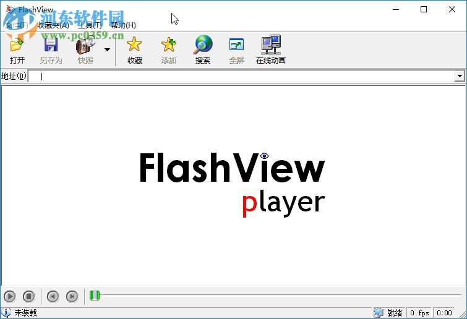The width and height of the screenshot is (467, 319).
Task: Click the FlashView app icon in the title bar
Action: pos(11,9)
